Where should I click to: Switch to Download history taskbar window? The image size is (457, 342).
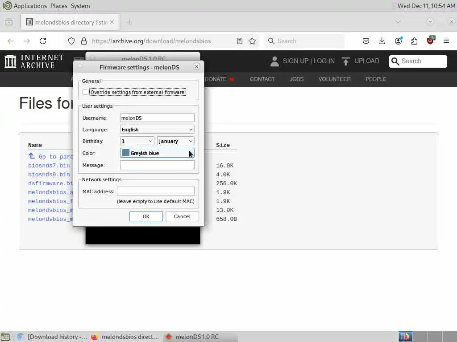[53, 337]
